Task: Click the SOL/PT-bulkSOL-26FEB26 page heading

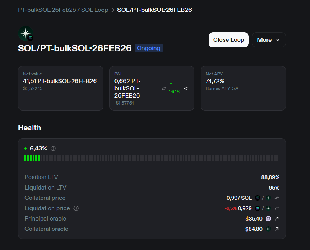Action: point(75,48)
